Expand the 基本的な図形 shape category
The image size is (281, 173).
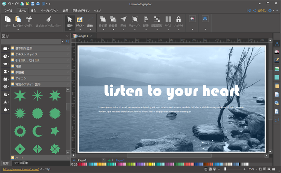[24, 48]
